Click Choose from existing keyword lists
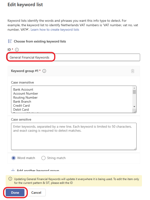150x200 pixels. pos(40,41)
